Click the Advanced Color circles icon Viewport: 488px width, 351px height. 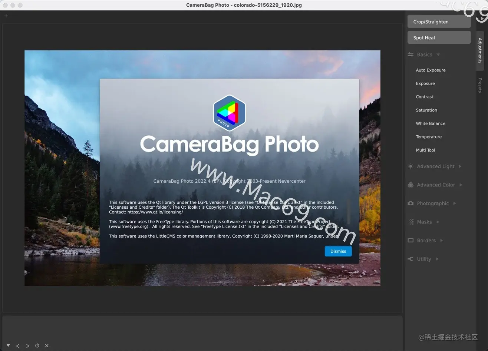(x=410, y=185)
